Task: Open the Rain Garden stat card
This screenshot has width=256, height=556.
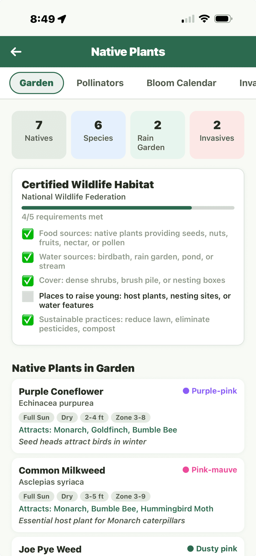Action: (x=157, y=135)
